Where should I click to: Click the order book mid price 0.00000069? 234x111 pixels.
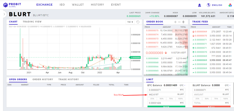coord(154,53)
